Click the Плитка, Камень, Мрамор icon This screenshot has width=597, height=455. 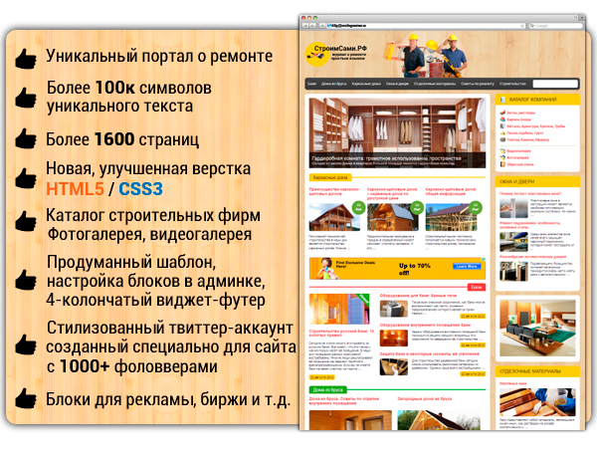click(502, 139)
